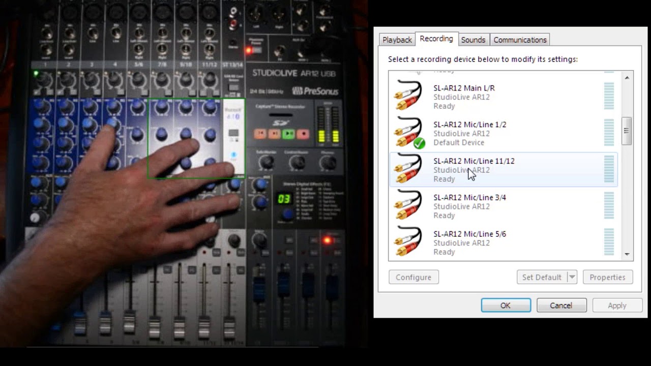The width and height of the screenshot is (651, 366).
Task: Click the "Select a recording device below" instruction text
Action: (483, 59)
